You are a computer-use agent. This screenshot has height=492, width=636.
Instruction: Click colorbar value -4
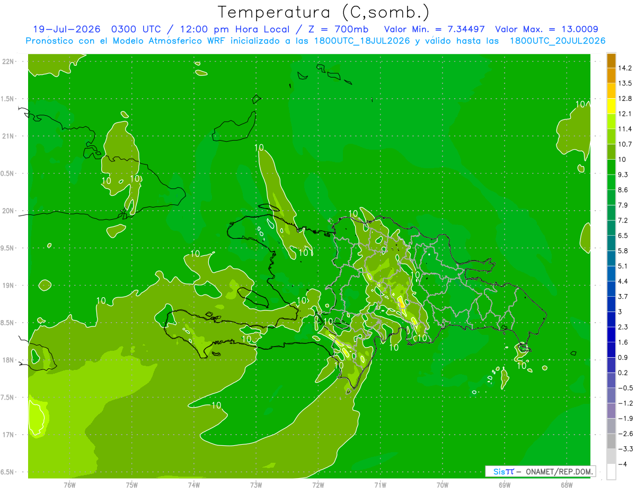tap(622, 464)
